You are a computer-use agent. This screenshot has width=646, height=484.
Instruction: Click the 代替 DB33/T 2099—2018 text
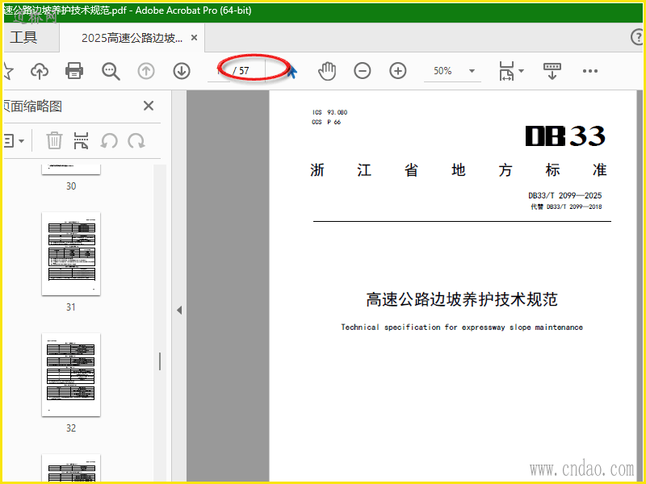(x=566, y=207)
